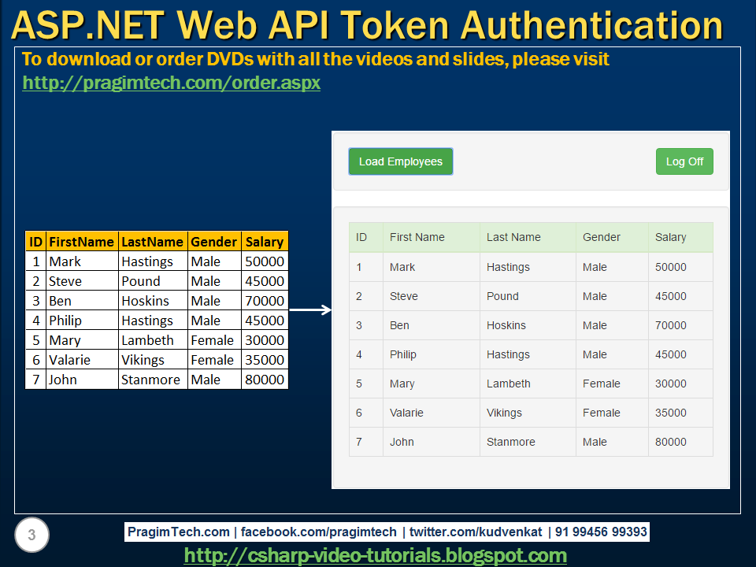Viewport: 756px width, 567px height.
Task: Click Vikings in the green-header table
Action: [x=504, y=413]
